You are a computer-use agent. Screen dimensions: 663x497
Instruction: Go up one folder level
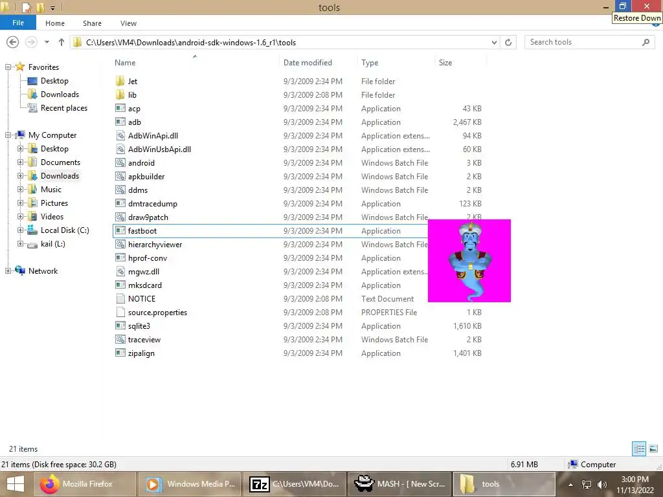click(x=62, y=42)
